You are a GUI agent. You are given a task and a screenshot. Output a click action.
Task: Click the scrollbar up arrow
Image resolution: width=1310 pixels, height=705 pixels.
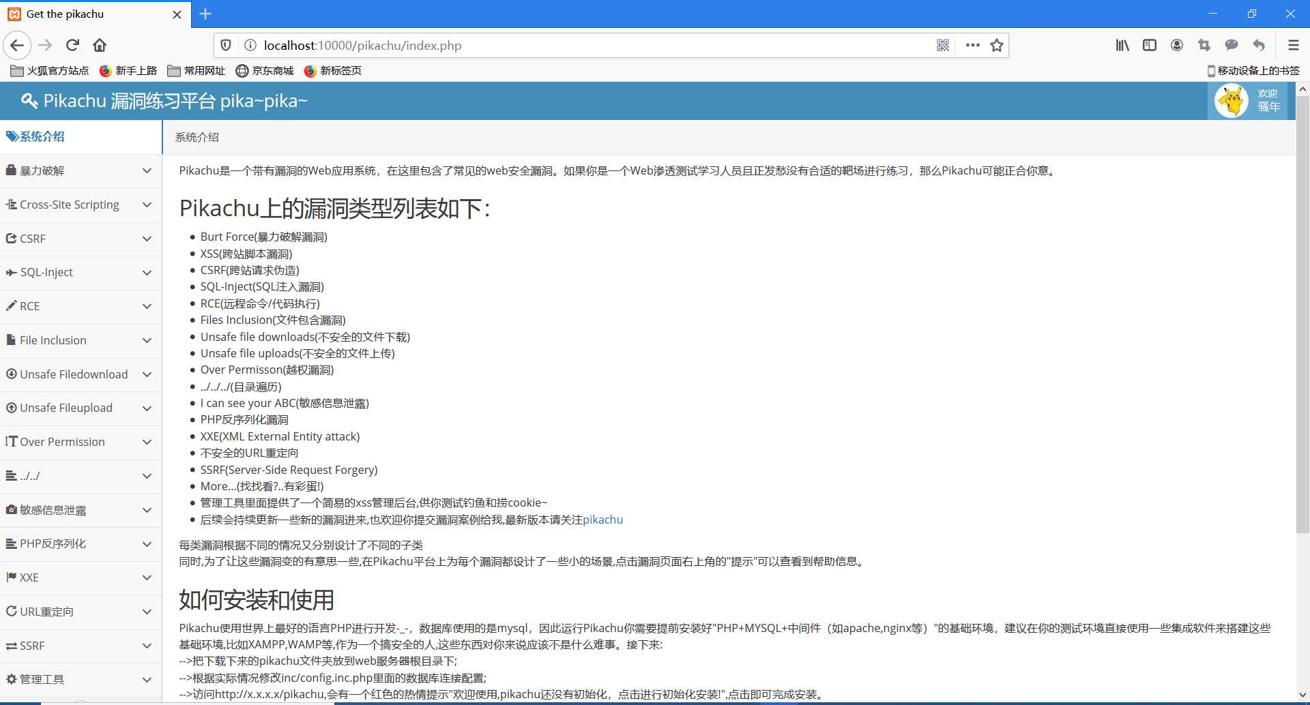point(1302,89)
